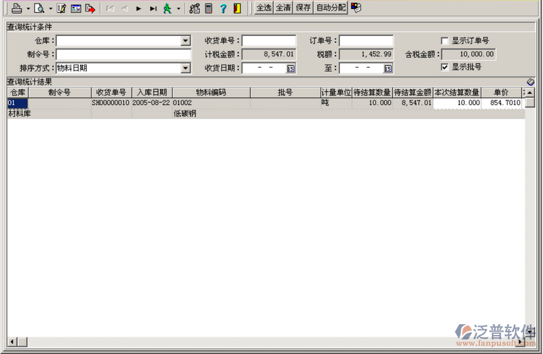The width and height of the screenshot is (543, 354).
Task: Click the 待结算金额 column header
Action: 413,92
